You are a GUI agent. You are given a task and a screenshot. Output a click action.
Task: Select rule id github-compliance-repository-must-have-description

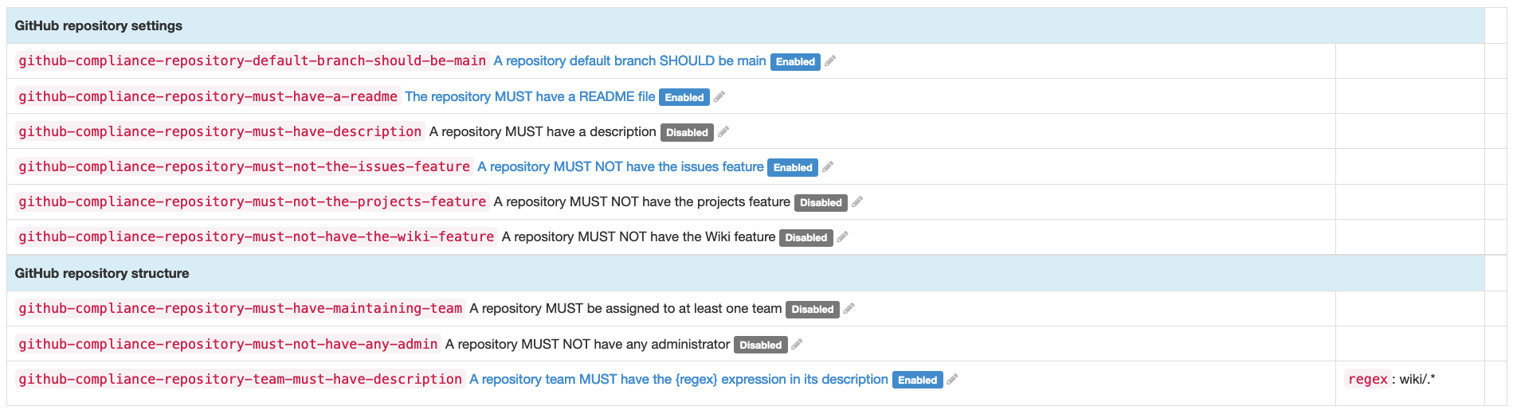(220, 131)
